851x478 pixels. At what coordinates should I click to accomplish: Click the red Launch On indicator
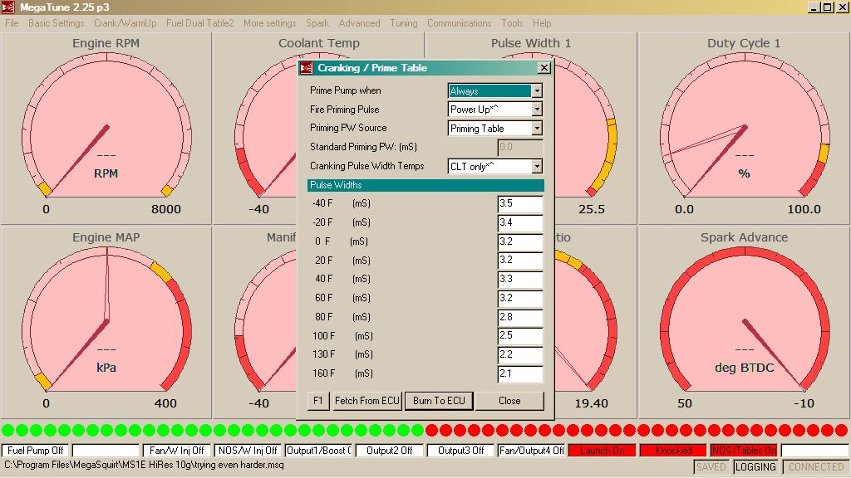click(x=603, y=451)
